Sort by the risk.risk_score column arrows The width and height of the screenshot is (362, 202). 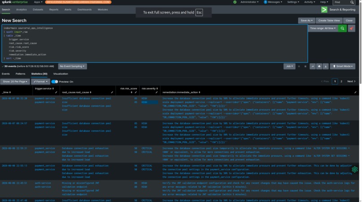(132, 92)
